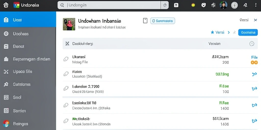Open the three-dot overflow menu
Image resolution: width=261 pixels, height=130 pixels.
click(x=256, y=5)
